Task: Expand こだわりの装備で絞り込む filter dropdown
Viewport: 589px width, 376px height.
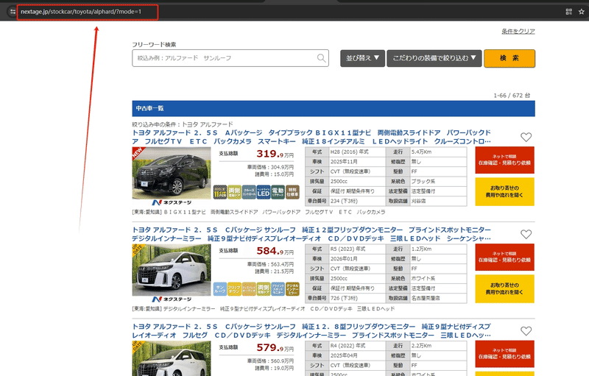Action: 434,58
